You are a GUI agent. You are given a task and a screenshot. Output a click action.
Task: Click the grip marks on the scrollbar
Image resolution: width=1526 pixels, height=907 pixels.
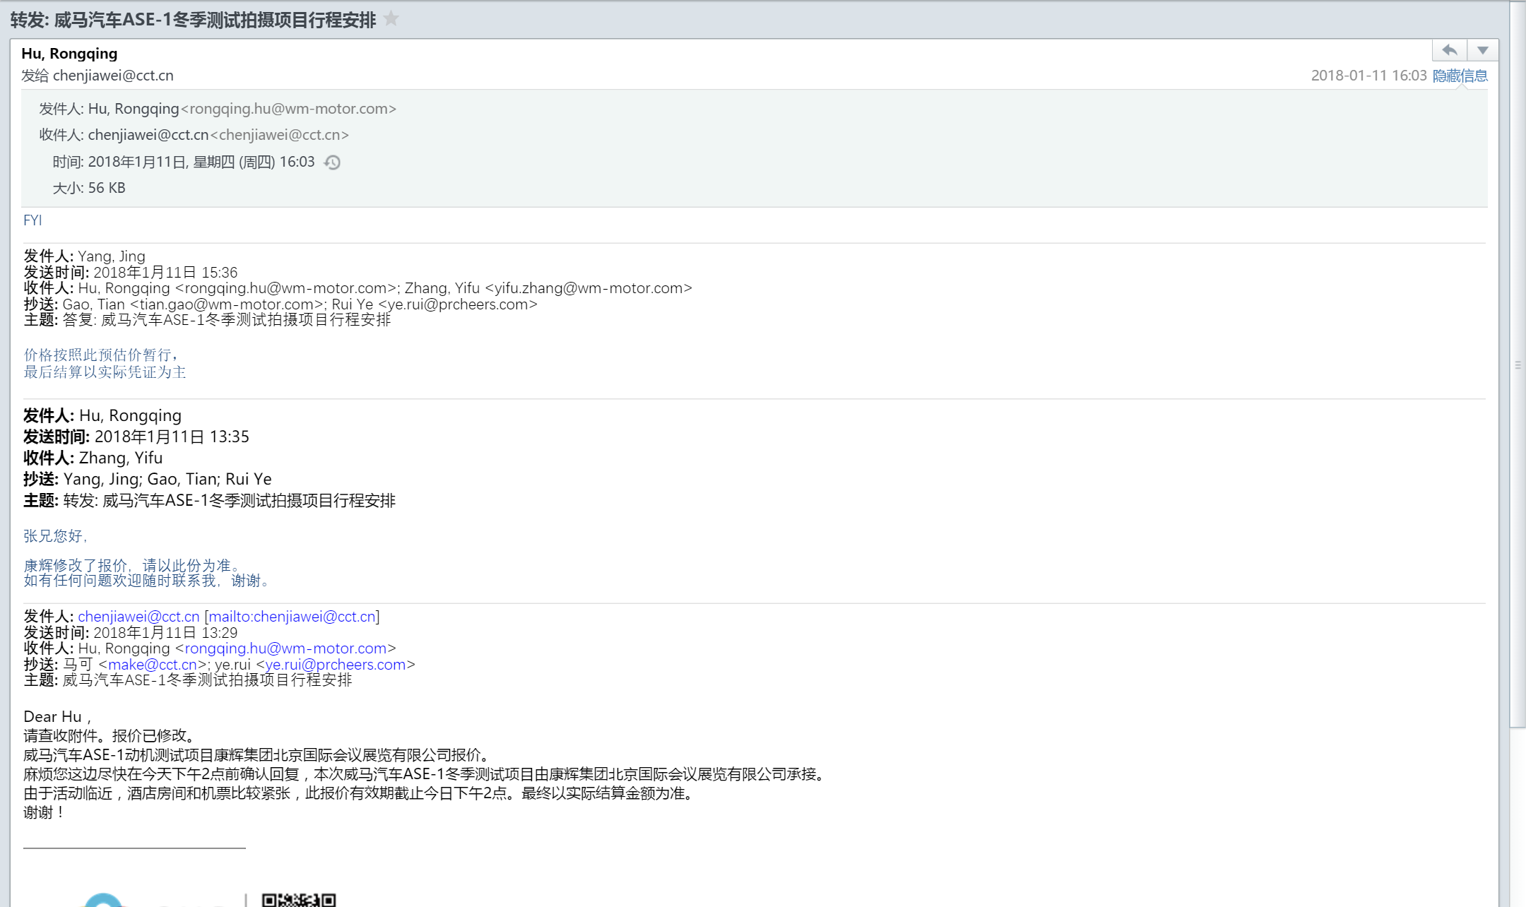tap(1517, 365)
